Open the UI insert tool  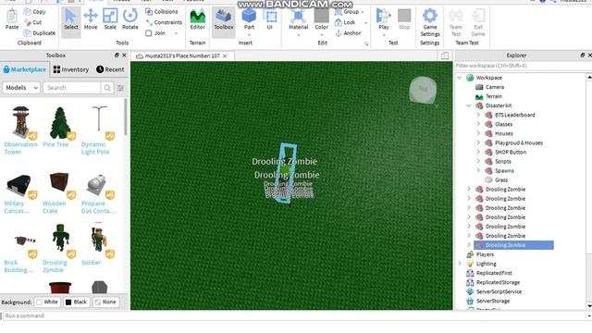click(270, 19)
